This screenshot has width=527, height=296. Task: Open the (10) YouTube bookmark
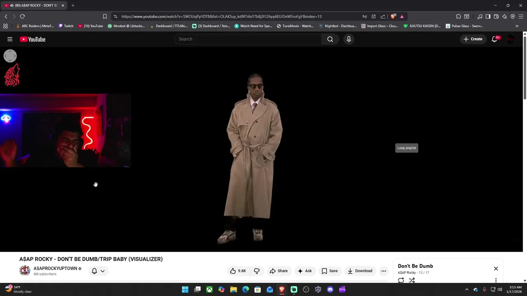pyautogui.click(x=91, y=26)
